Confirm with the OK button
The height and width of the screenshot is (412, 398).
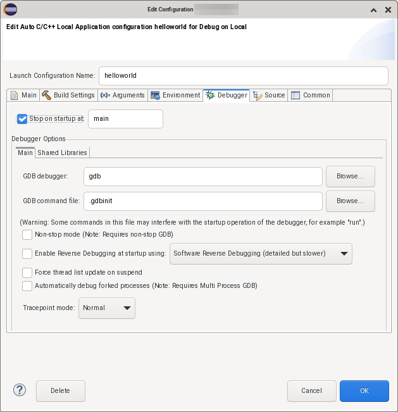point(364,390)
